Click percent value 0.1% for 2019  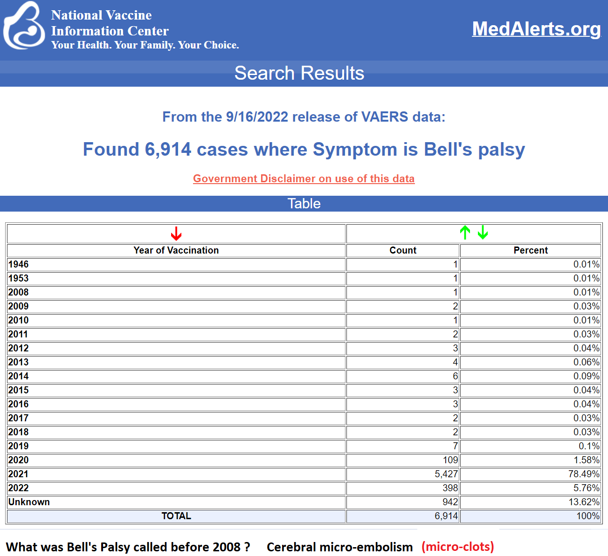(589, 446)
